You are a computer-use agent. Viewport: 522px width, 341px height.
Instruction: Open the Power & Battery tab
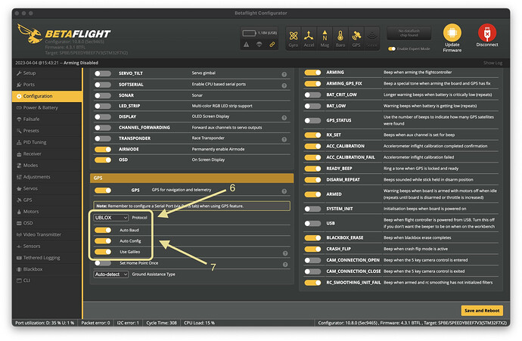(47, 108)
